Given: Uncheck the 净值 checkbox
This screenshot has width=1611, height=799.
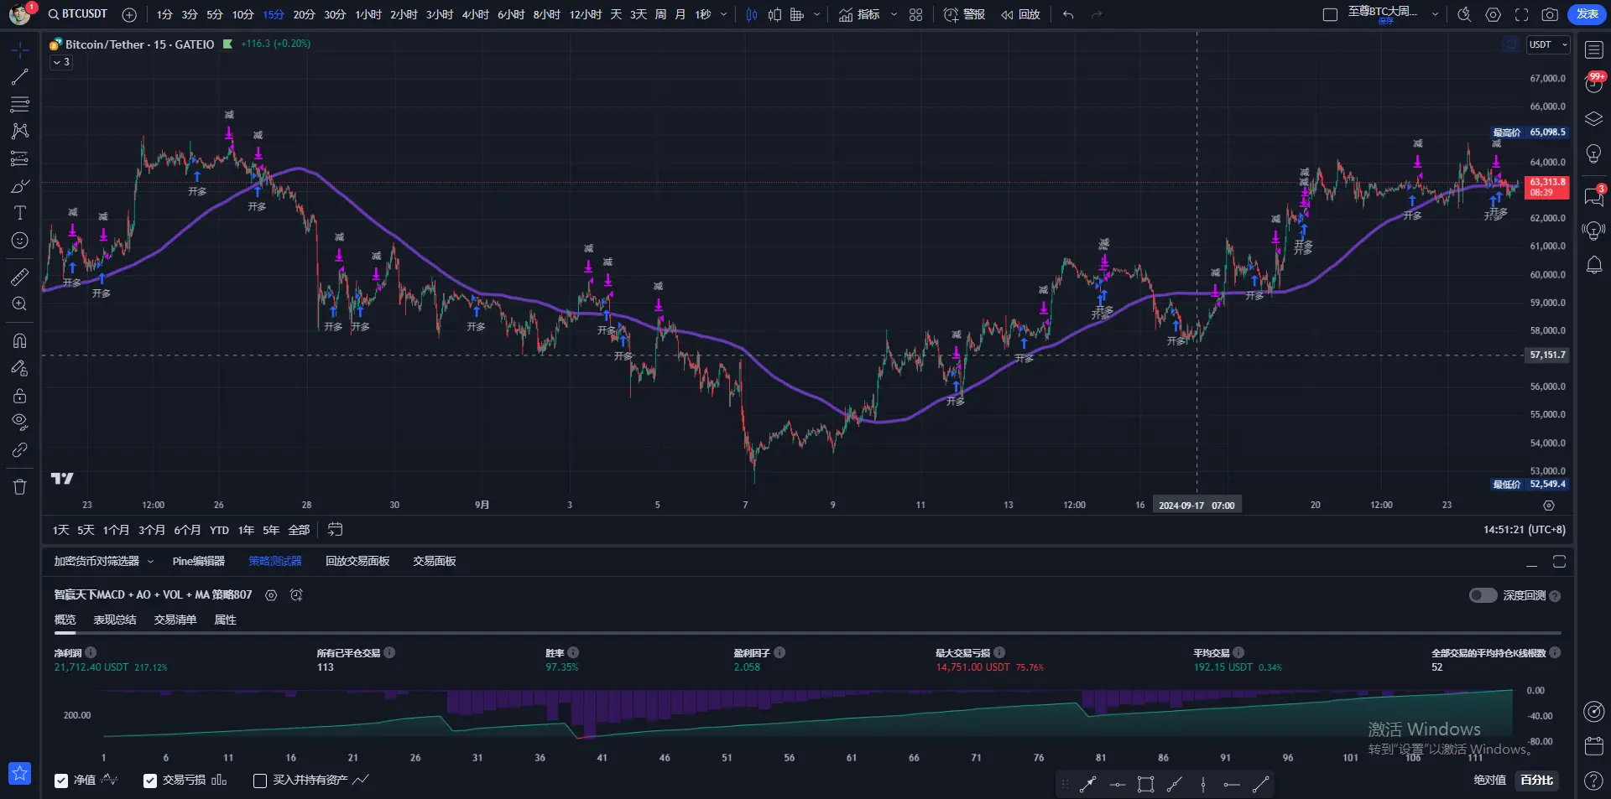Looking at the screenshot, I should coord(61,781).
